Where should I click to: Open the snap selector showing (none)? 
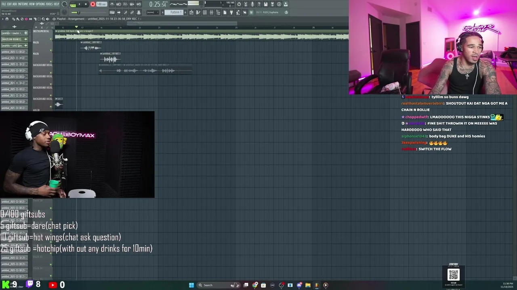[153, 12]
